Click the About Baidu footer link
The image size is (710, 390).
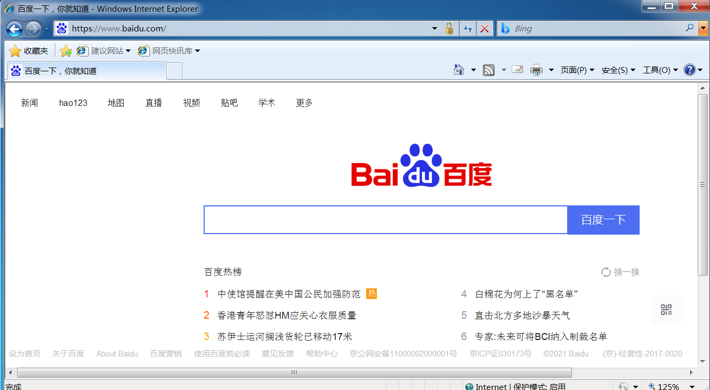[x=117, y=354]
